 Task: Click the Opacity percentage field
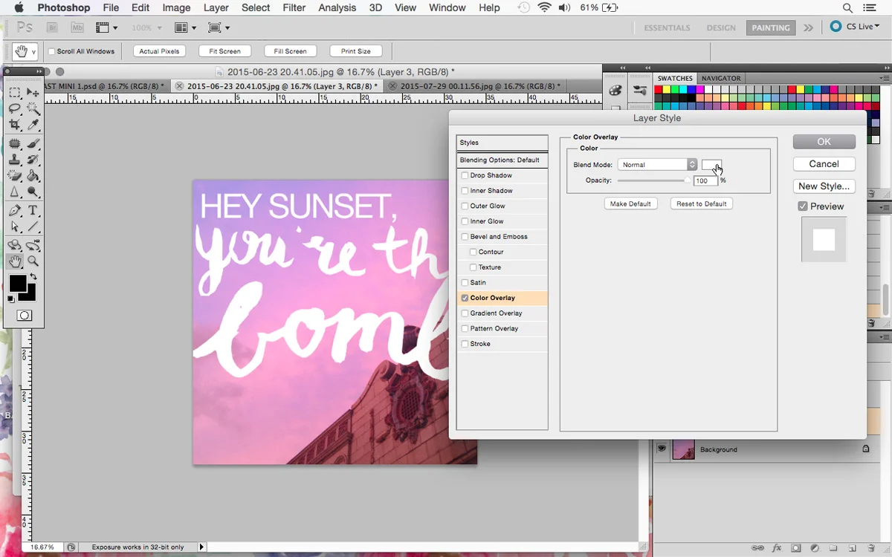[x=704, y=180]
